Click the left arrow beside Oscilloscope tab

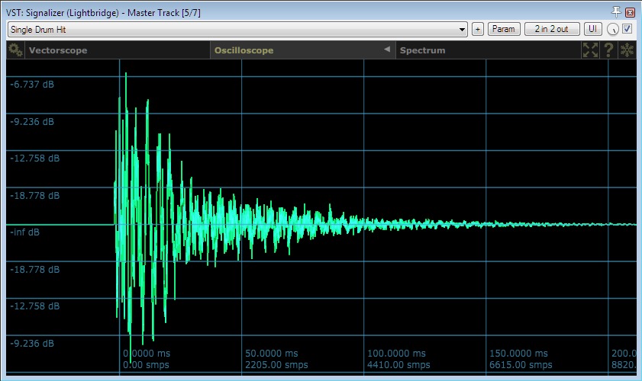386,50
